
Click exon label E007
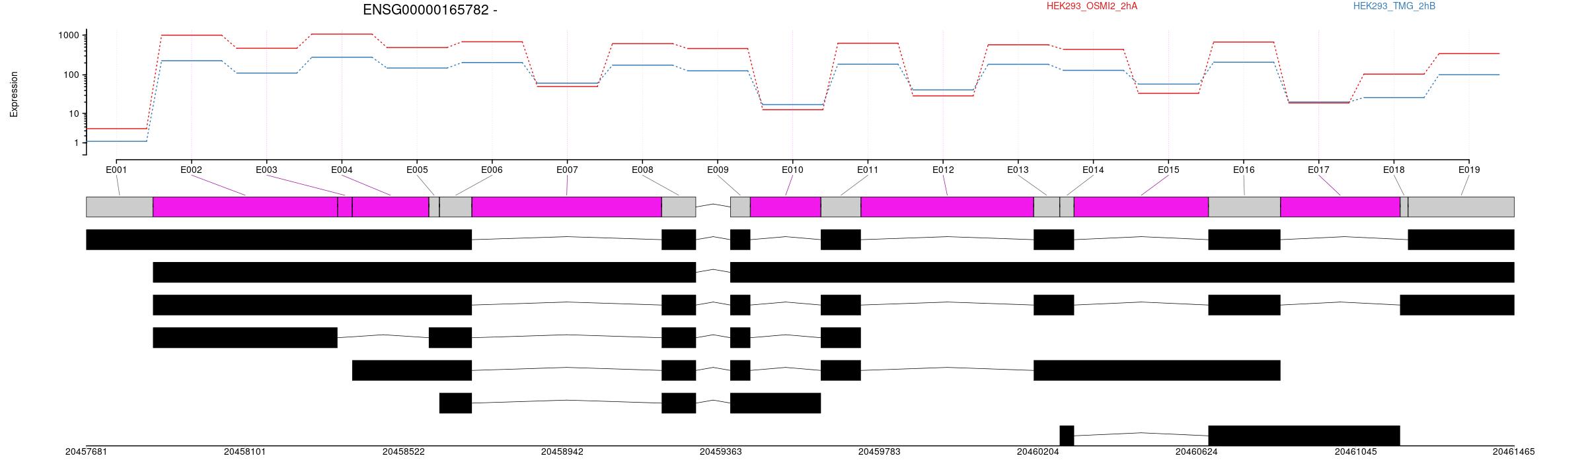click(567, 170)
